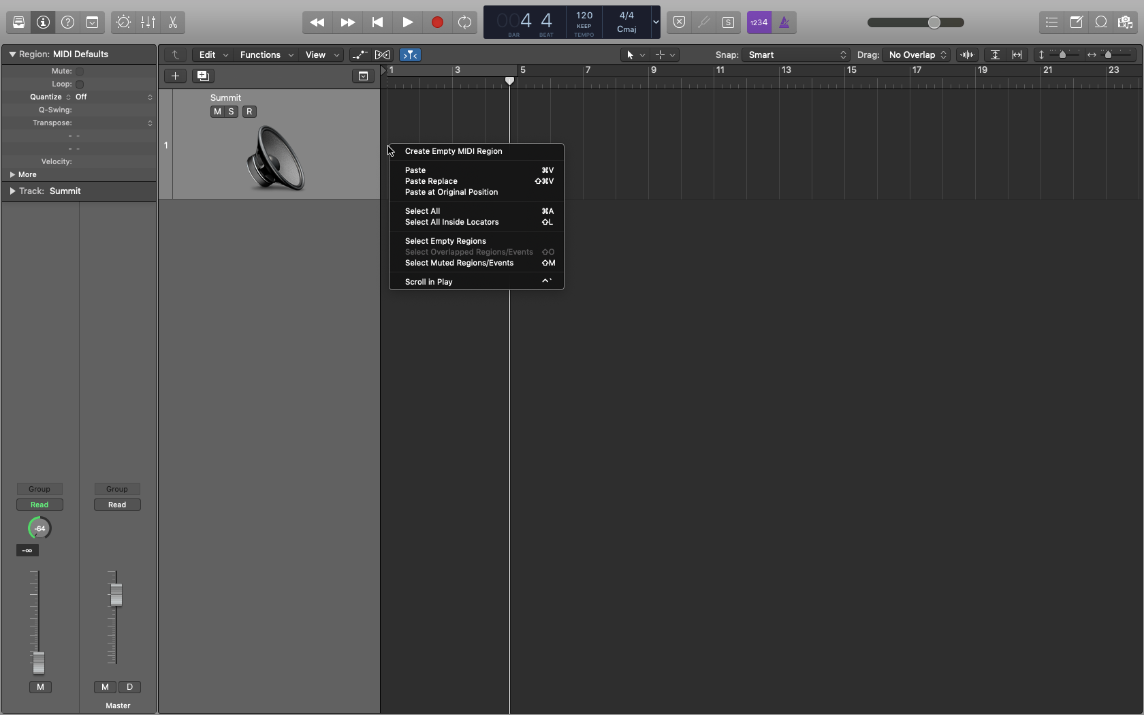This screenshot has width=1144, height=715.
Task: Toggle the Catch Playhead button
Action: point(410,54)
